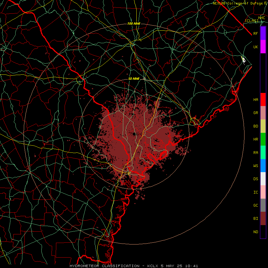Click the GC legend label

(x=255, y=205)
